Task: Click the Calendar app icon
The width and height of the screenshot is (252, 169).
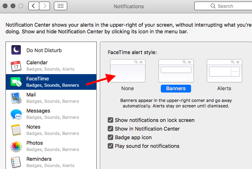Action: tap(16, 66)
